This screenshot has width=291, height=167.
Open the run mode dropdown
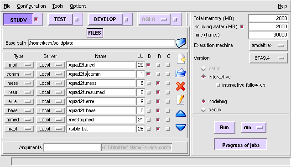[x=253, y=127]
